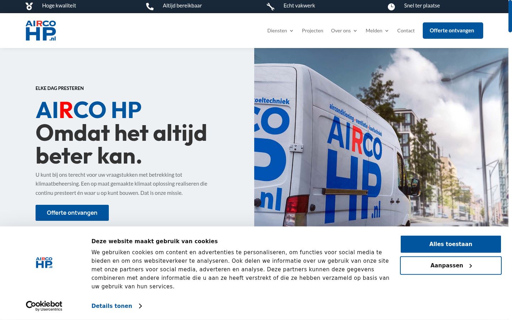Open the Contact menu item

pos(406,31)
